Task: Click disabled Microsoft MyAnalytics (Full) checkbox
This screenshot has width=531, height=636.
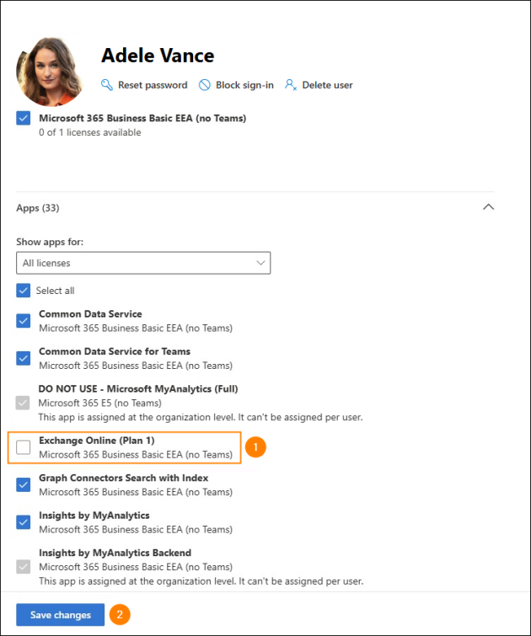Action: coord(23,403)
